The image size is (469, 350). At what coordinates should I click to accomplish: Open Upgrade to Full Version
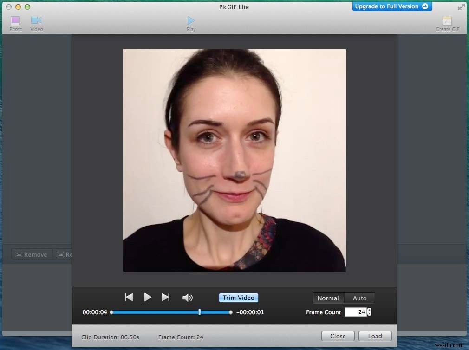point(391,6)
